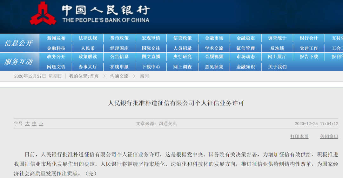343x178 pixels.
Task: Set font size to 中
Action: [x=34, y=124]
